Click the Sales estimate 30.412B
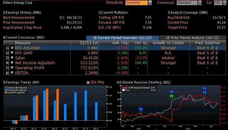Screen dimensions: 228x130 [x=90, y=58]
